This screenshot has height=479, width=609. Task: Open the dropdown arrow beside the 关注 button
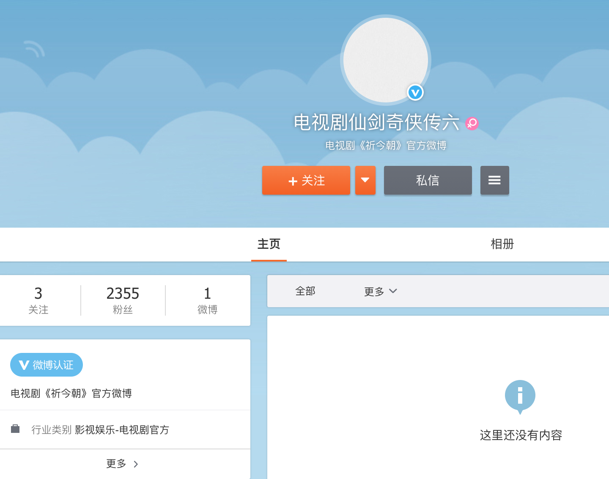pyautogui.click(x=365, y=181)
